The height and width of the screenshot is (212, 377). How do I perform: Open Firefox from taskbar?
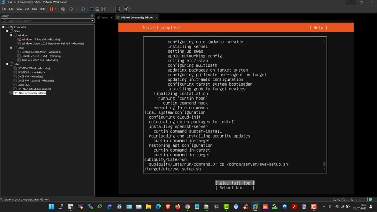click(x=178, y=207)
